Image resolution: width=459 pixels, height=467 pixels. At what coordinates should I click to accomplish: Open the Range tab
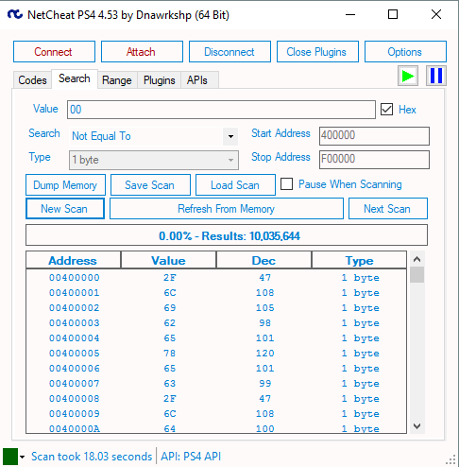click(117, 80)
